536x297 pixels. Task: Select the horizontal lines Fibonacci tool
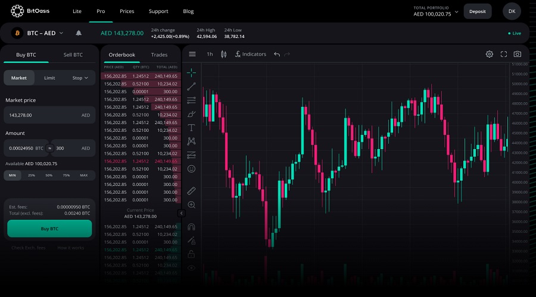point(191,100)
